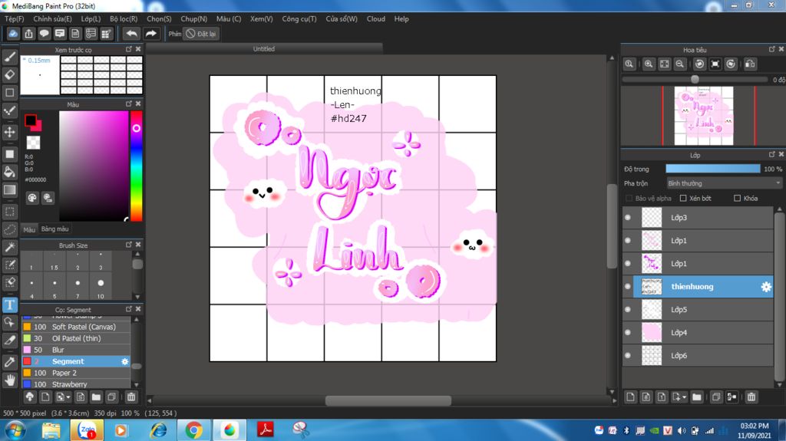
Task: Activate the Text tool
Action: coord(9,304)
